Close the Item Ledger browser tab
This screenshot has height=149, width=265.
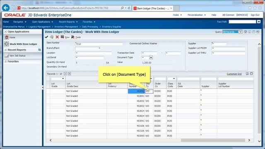coord(171,8)
